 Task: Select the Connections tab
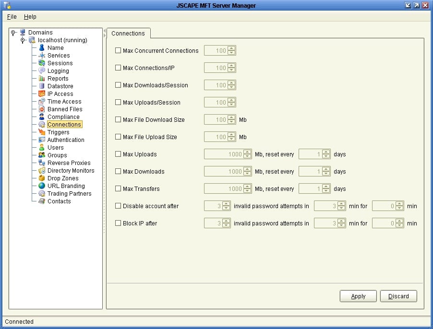coord(128,34)
